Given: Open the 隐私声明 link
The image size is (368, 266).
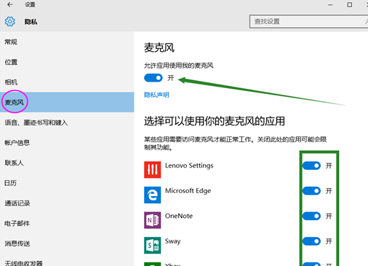Looking at the screenshot, I should [x=156, y=95].
